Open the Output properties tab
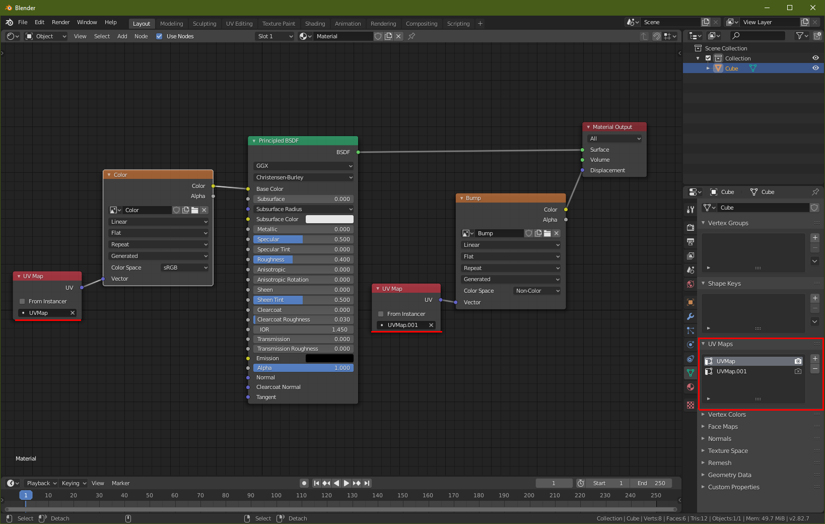 click(691, 242)
